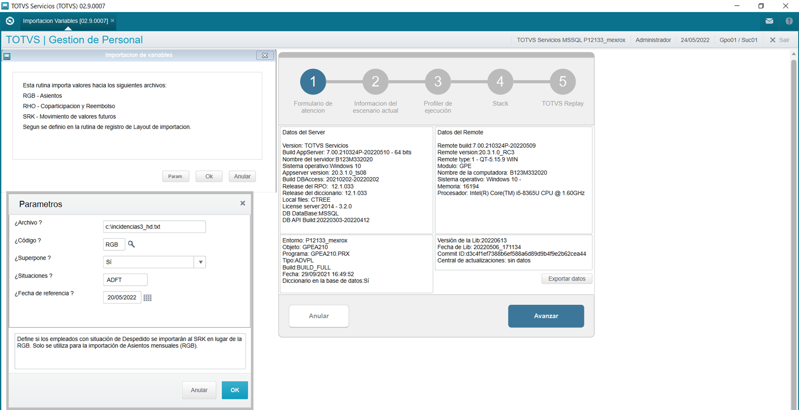Screen dimensions: 799x410
Task: Click the scrollbar up arrow
Action: point(794,54)
